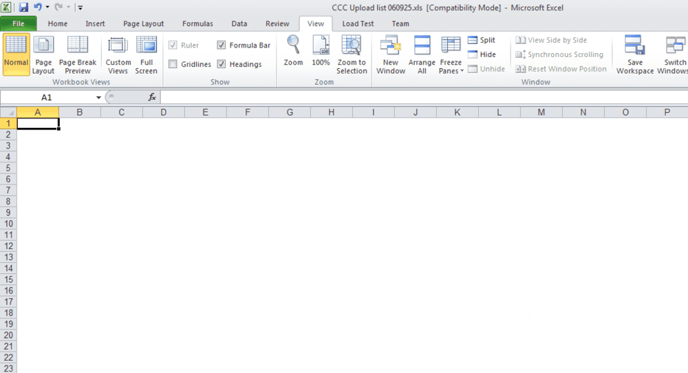Select row 5 header
The height and width of the screenshot is (373, 688).
pyautogui.click(x=8, y=168)
